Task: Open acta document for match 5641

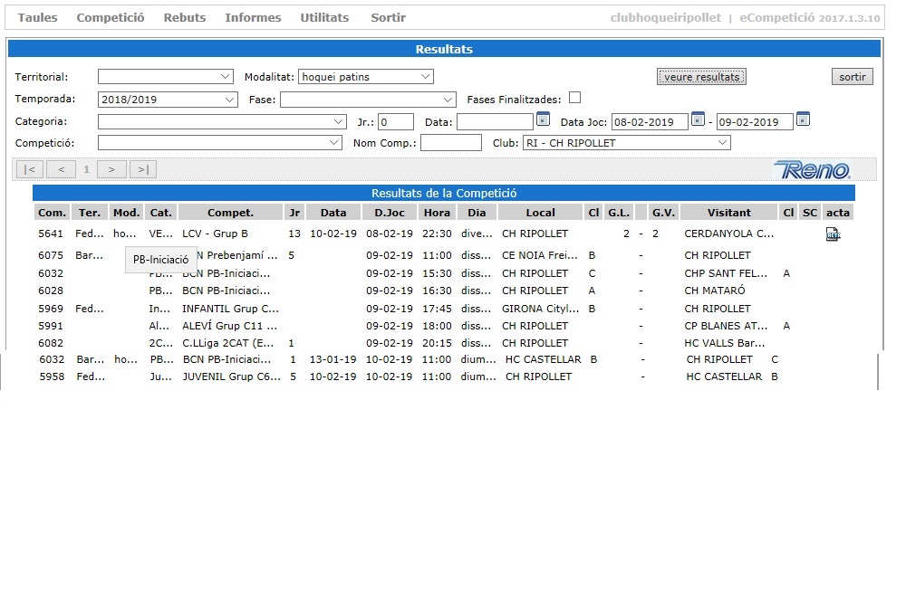Action: 833,234
